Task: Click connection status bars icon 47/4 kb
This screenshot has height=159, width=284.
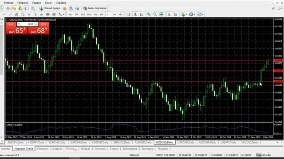Action: coord(259,155)
